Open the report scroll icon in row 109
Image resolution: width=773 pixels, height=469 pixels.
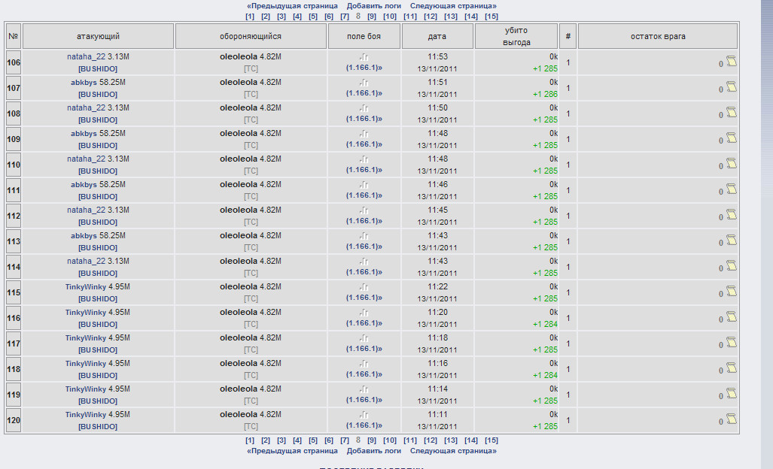731,138
